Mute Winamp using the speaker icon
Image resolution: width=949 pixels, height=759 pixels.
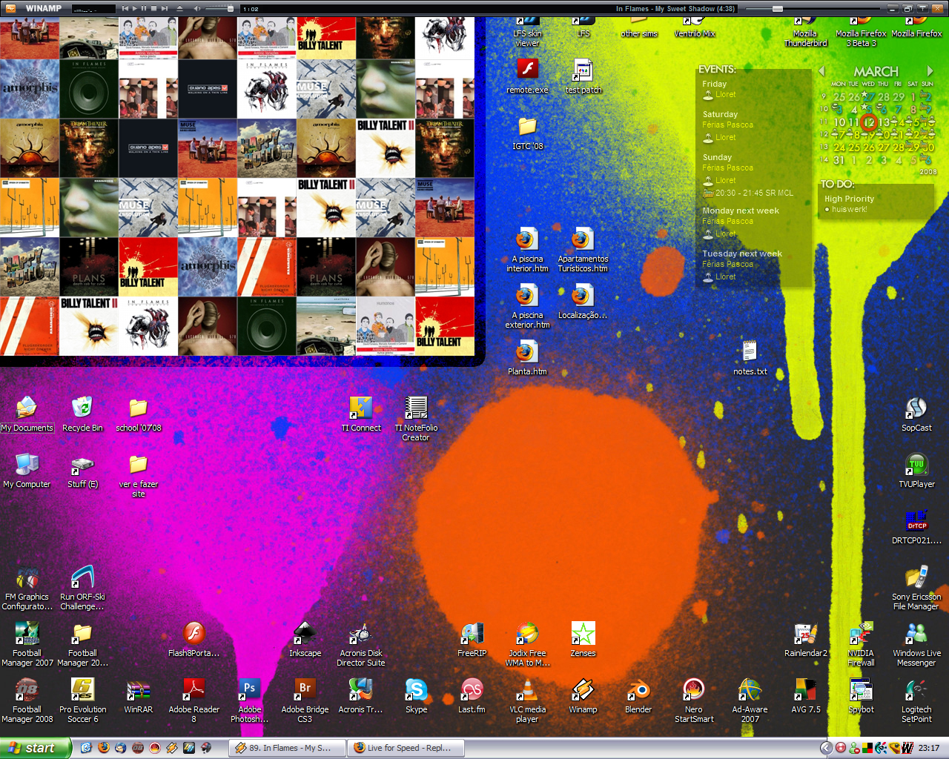[x=197, y=8]
